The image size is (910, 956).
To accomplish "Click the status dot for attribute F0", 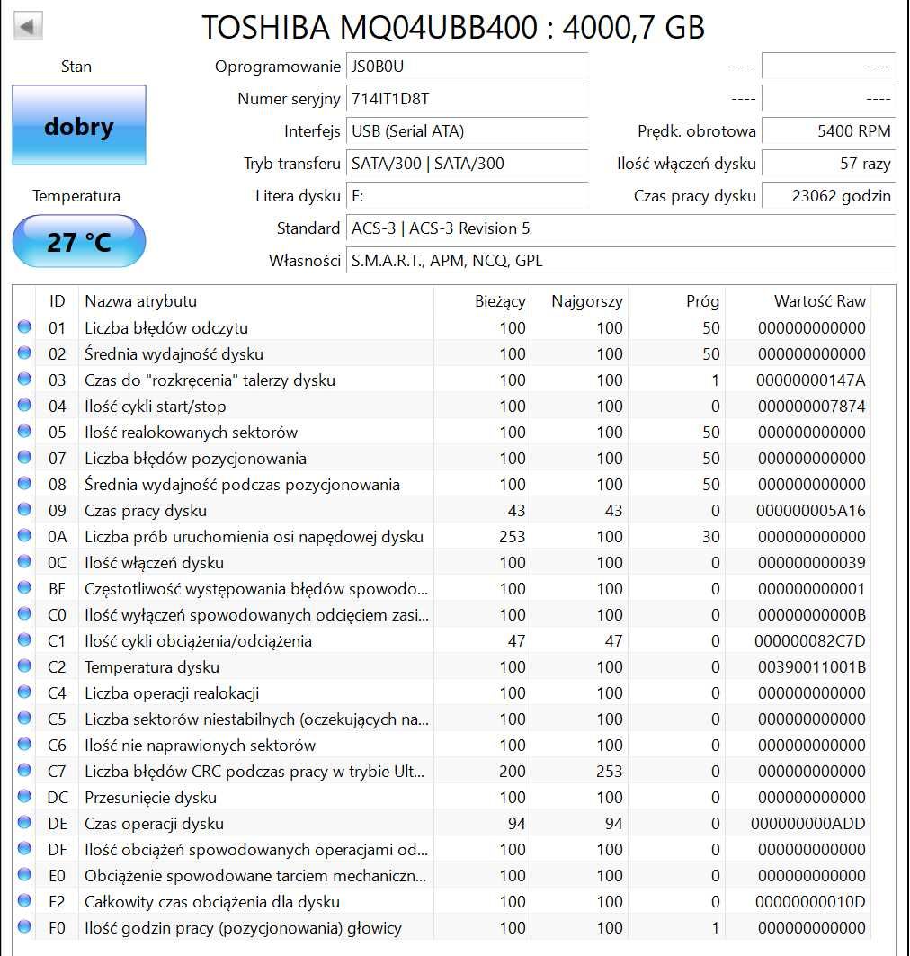I will coord(24,926).
